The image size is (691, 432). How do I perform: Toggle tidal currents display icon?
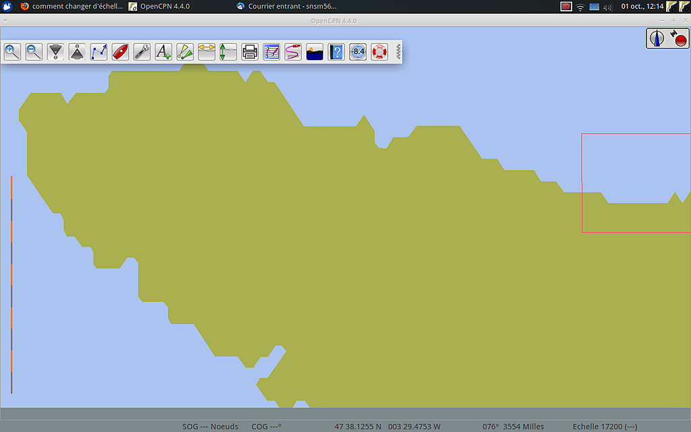tap(206, 51)
